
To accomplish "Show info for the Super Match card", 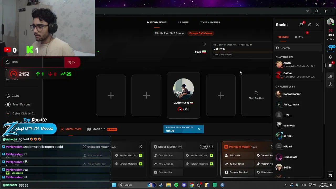I will 211,147.
